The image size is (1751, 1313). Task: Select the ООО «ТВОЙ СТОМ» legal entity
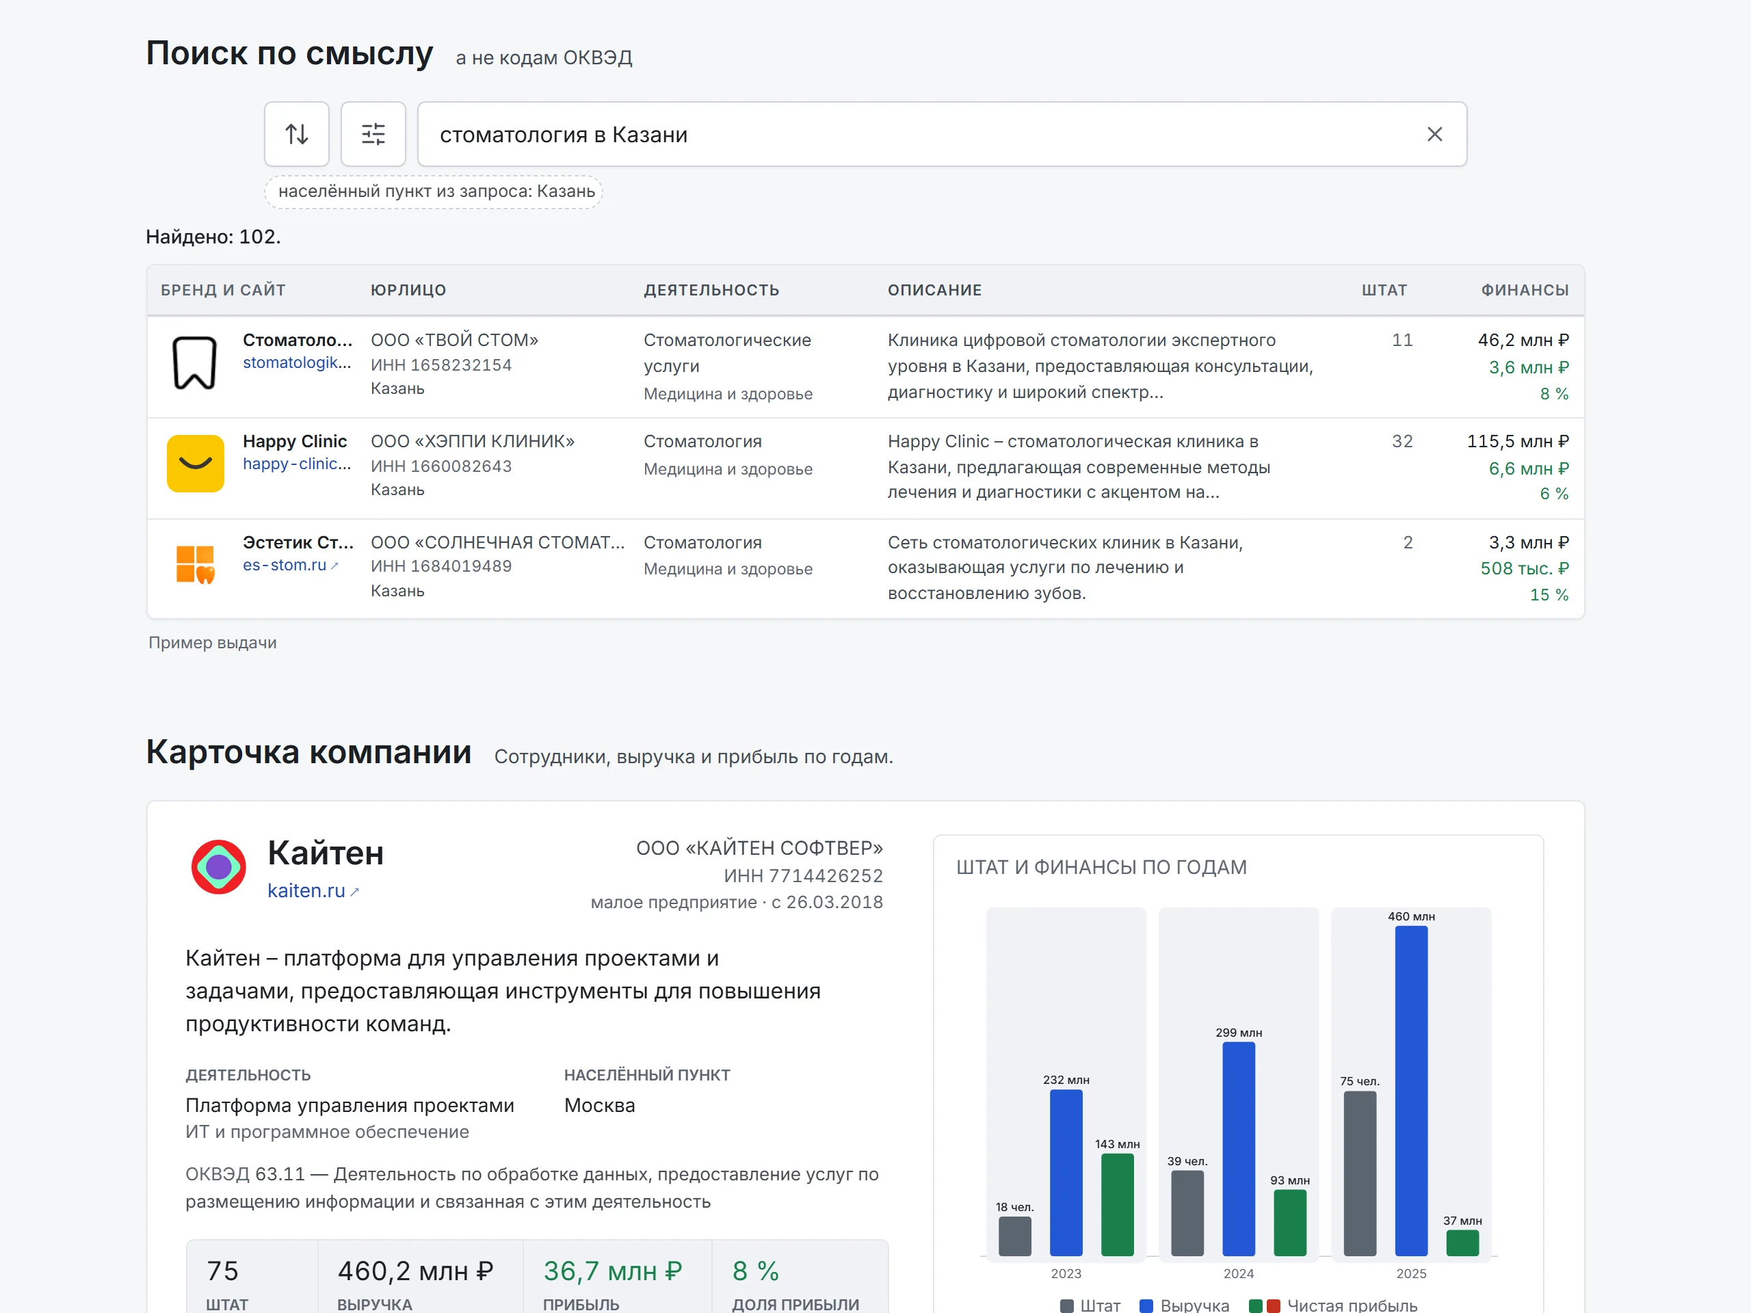click(x=454, y=339)
